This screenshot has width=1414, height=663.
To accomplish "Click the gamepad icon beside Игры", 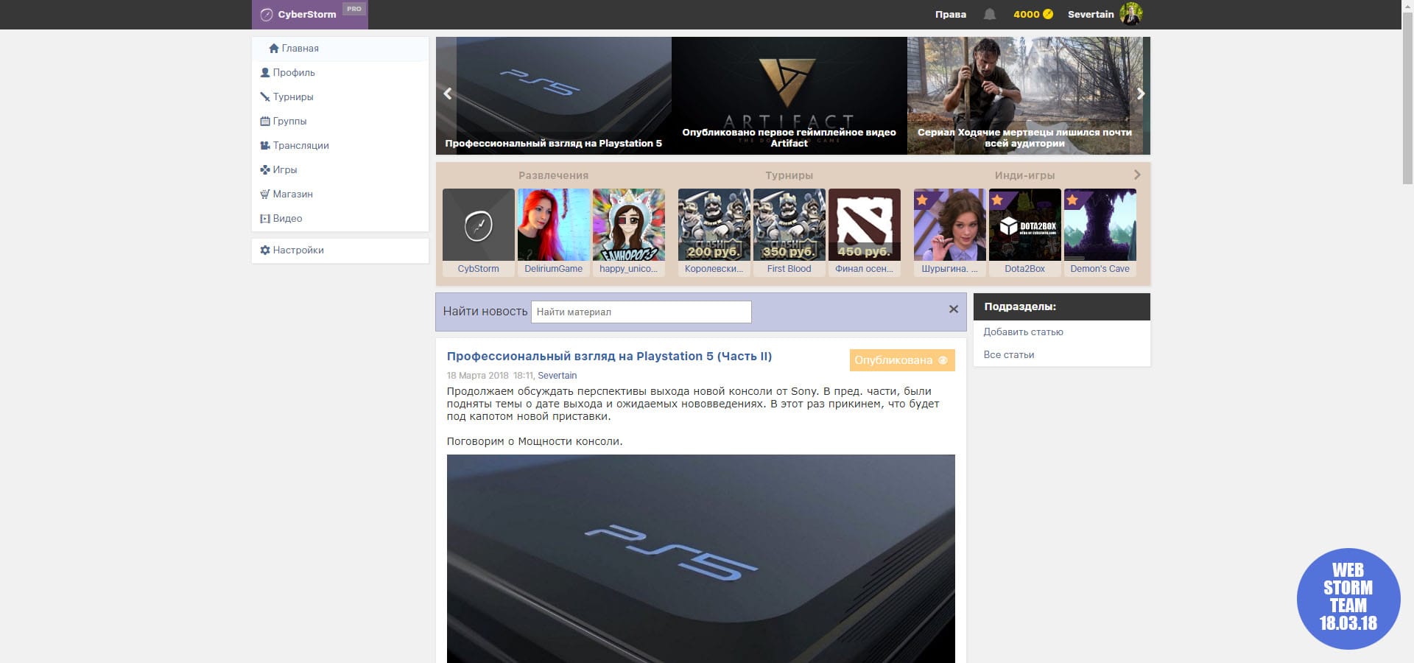I will 265,169.
